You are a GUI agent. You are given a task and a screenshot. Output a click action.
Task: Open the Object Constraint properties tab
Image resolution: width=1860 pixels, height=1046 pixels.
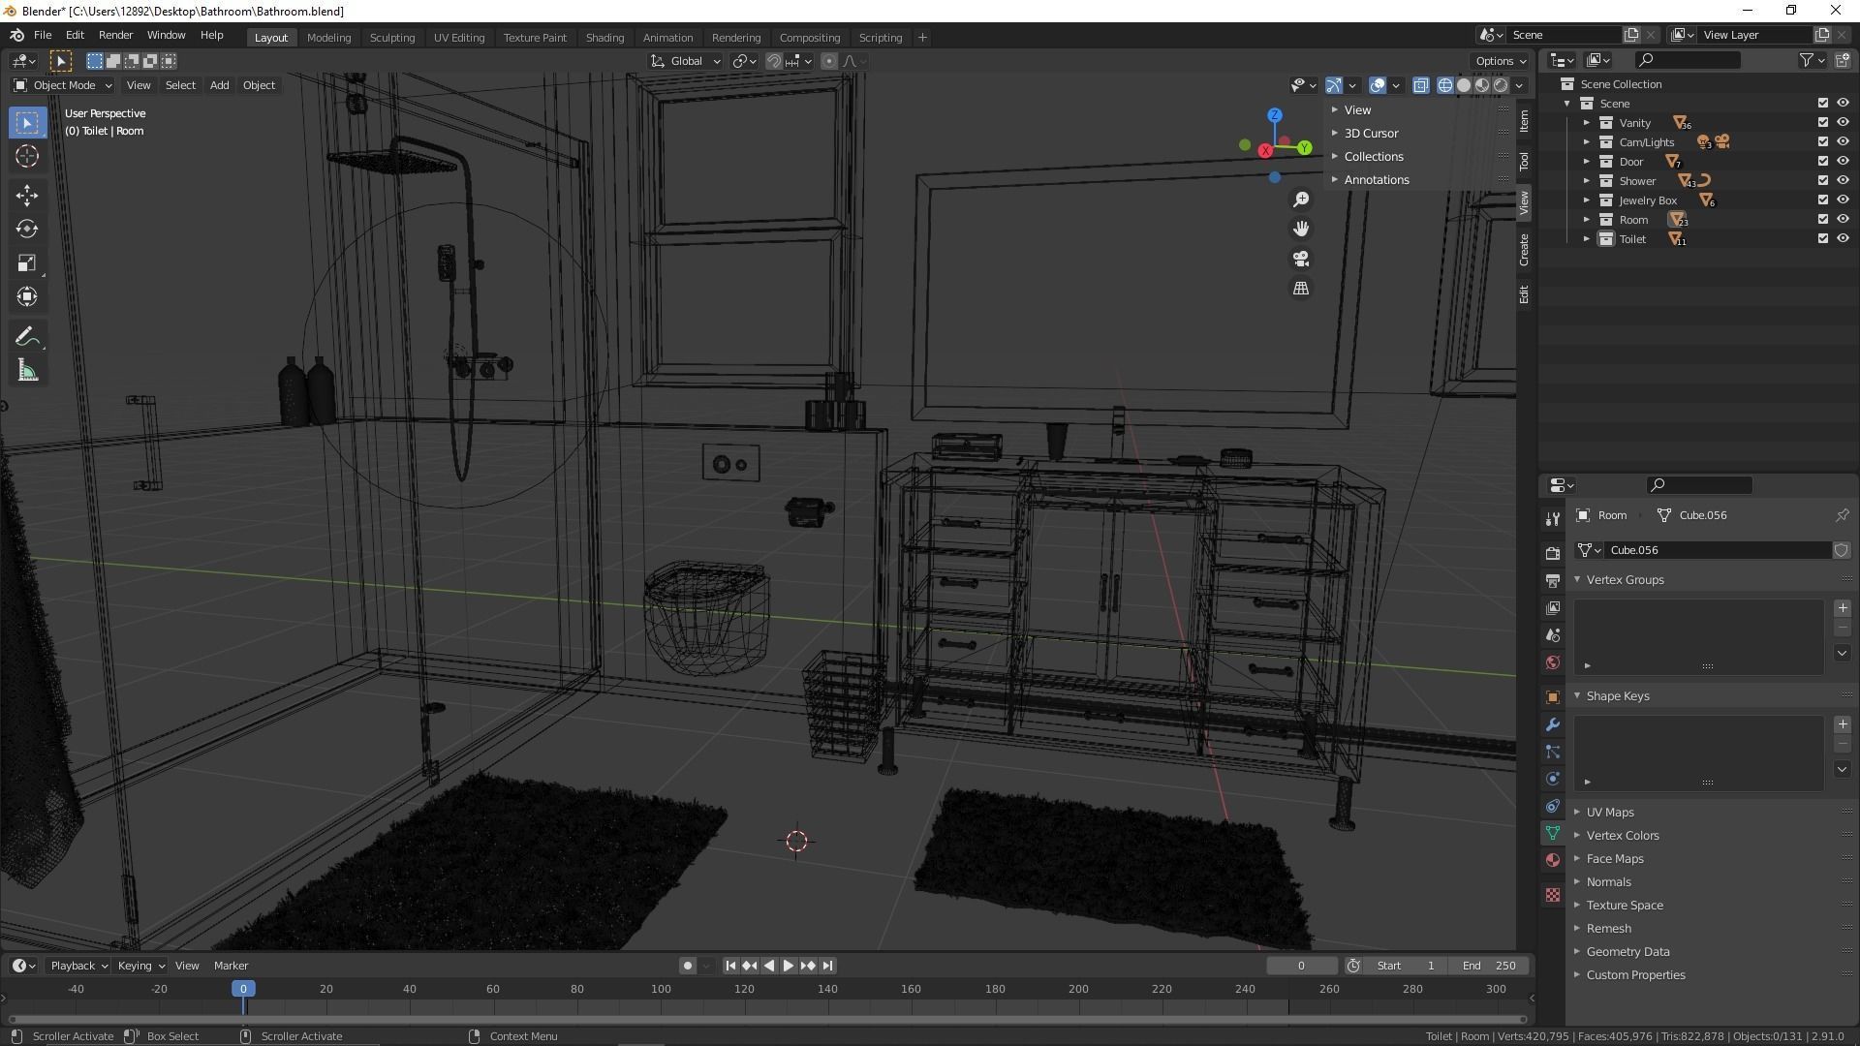click(x=1553, y=806)
